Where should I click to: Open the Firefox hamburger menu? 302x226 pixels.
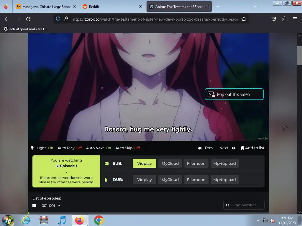(x=295, y=19)
